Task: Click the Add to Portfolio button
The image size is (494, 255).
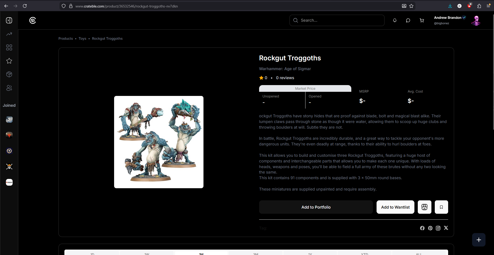Action: click(316, 207)
